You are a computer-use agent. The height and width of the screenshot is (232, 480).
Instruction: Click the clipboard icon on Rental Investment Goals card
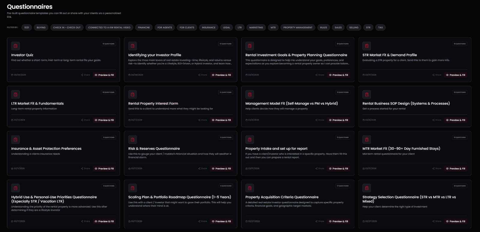coord(250,46)
